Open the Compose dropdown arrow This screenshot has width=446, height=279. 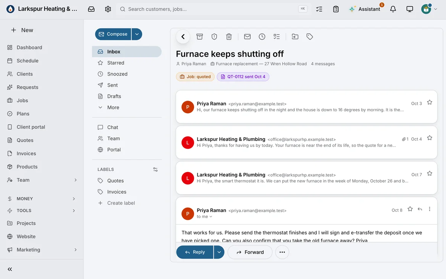point(137,34)
